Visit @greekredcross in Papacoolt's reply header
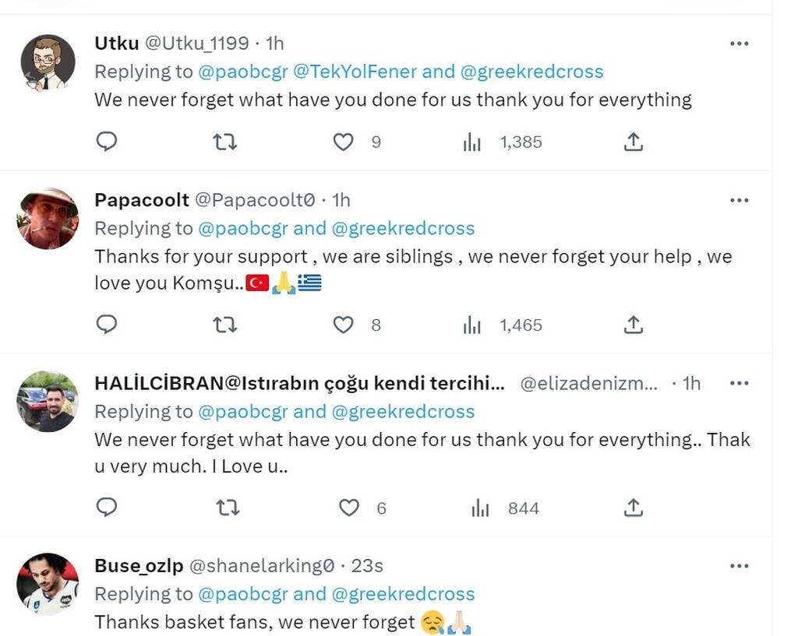 pos(403,228)
